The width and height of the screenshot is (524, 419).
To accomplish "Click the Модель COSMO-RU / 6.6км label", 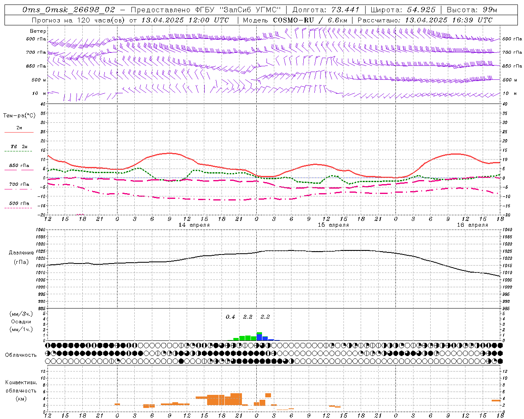I will pyautogui.click(x=295, y=20).
